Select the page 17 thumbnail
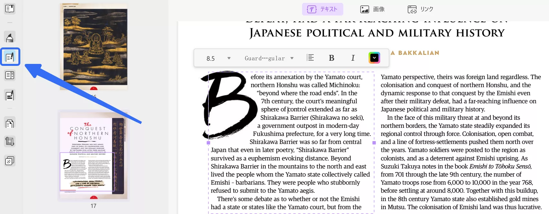Image resolution: width=549 pixels, height=214 pixels. pos(93,156)
